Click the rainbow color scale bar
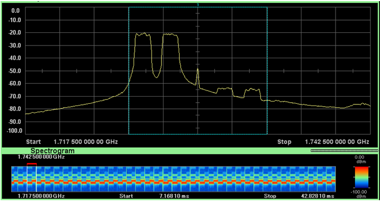 361,177
